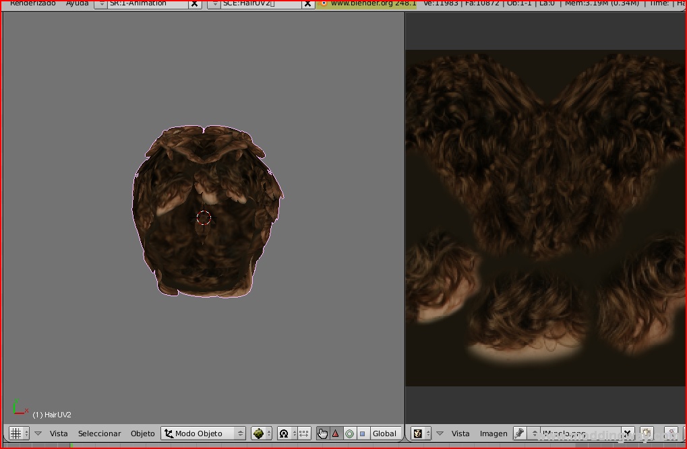The height and width of the screenshot is (449, 687).
Task: Open the 3D view window type selector
Action: 18,434
